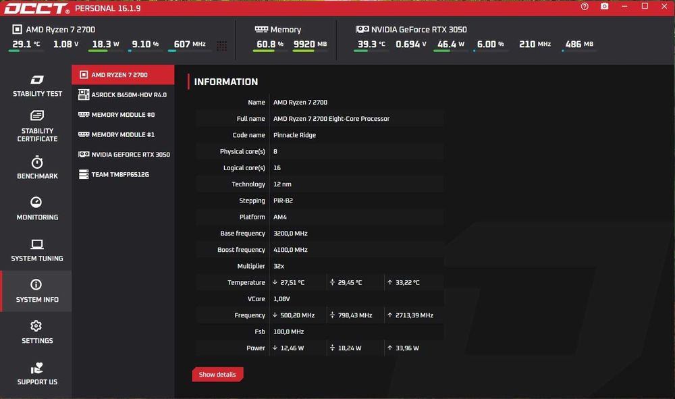Open the Stability Certificate icon

(x=37, y=115)
